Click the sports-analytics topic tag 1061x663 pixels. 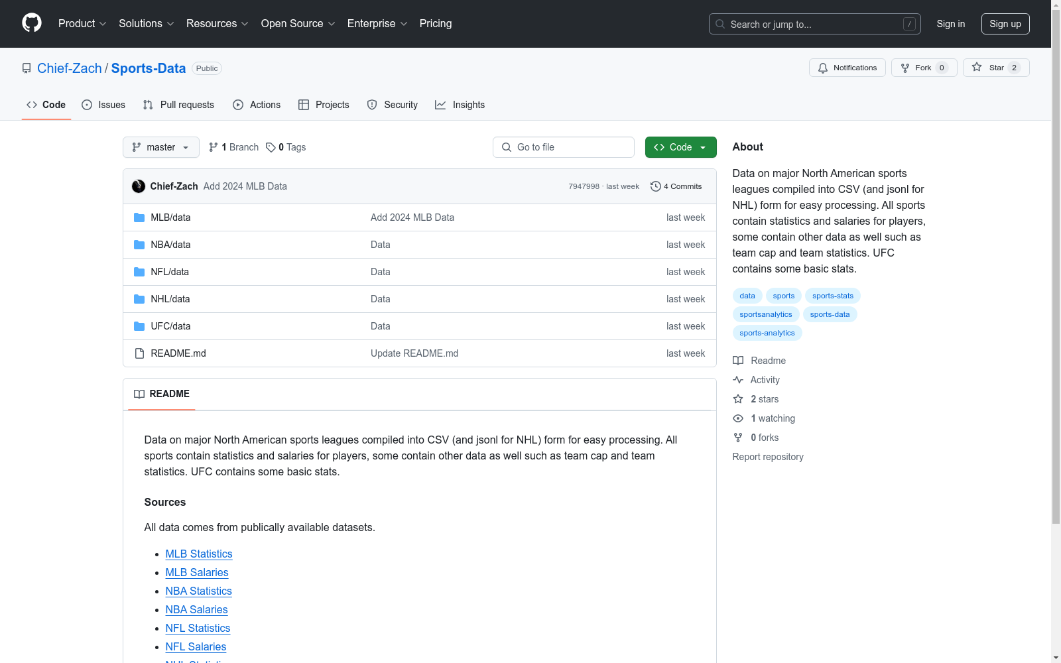[767, 333]
